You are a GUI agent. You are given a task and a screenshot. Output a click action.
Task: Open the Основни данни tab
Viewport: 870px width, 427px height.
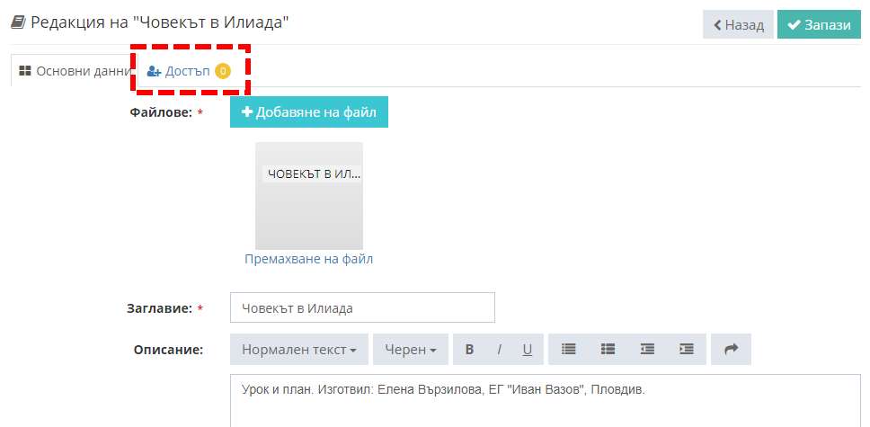[x=75, y=71]
